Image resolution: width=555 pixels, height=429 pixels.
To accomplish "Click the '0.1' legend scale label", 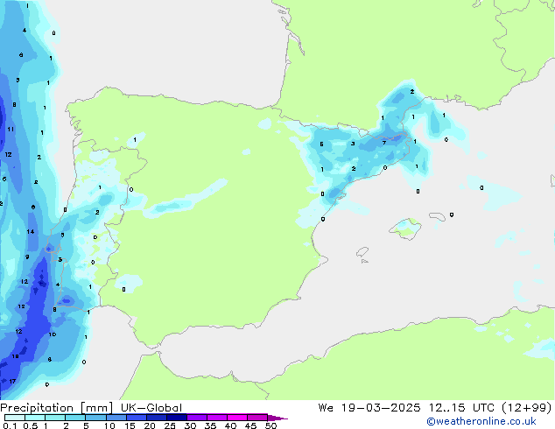I will click(10, 425).
